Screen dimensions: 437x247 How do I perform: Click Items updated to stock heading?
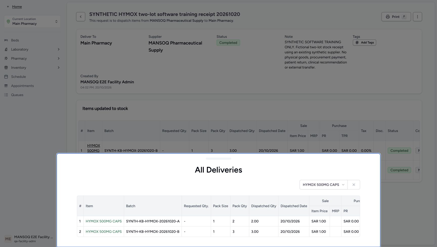(x=105, y=108)
